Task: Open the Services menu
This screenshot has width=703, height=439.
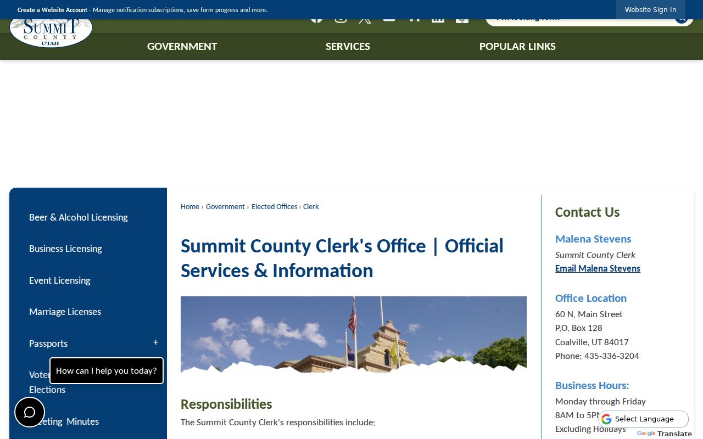Action: click(348, 47)
